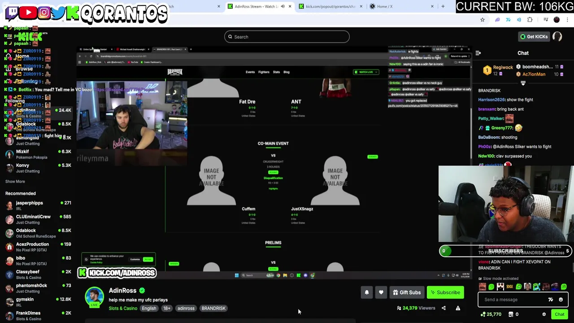
Task: Click the English language tag
Action: (x=149, y=308)
